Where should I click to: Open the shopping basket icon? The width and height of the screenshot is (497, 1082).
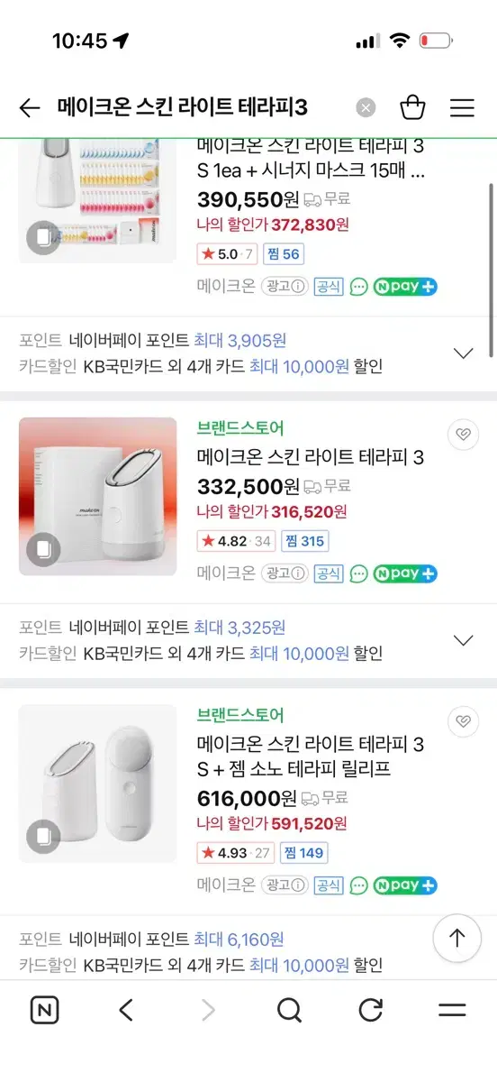click(x=412, y=108)
